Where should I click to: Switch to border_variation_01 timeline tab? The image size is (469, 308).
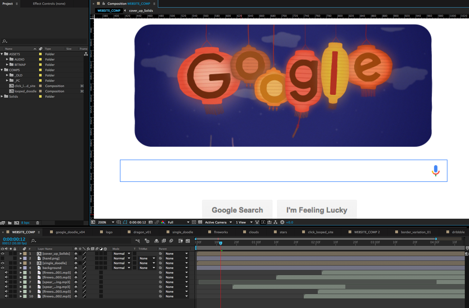(x=416, y=232)
